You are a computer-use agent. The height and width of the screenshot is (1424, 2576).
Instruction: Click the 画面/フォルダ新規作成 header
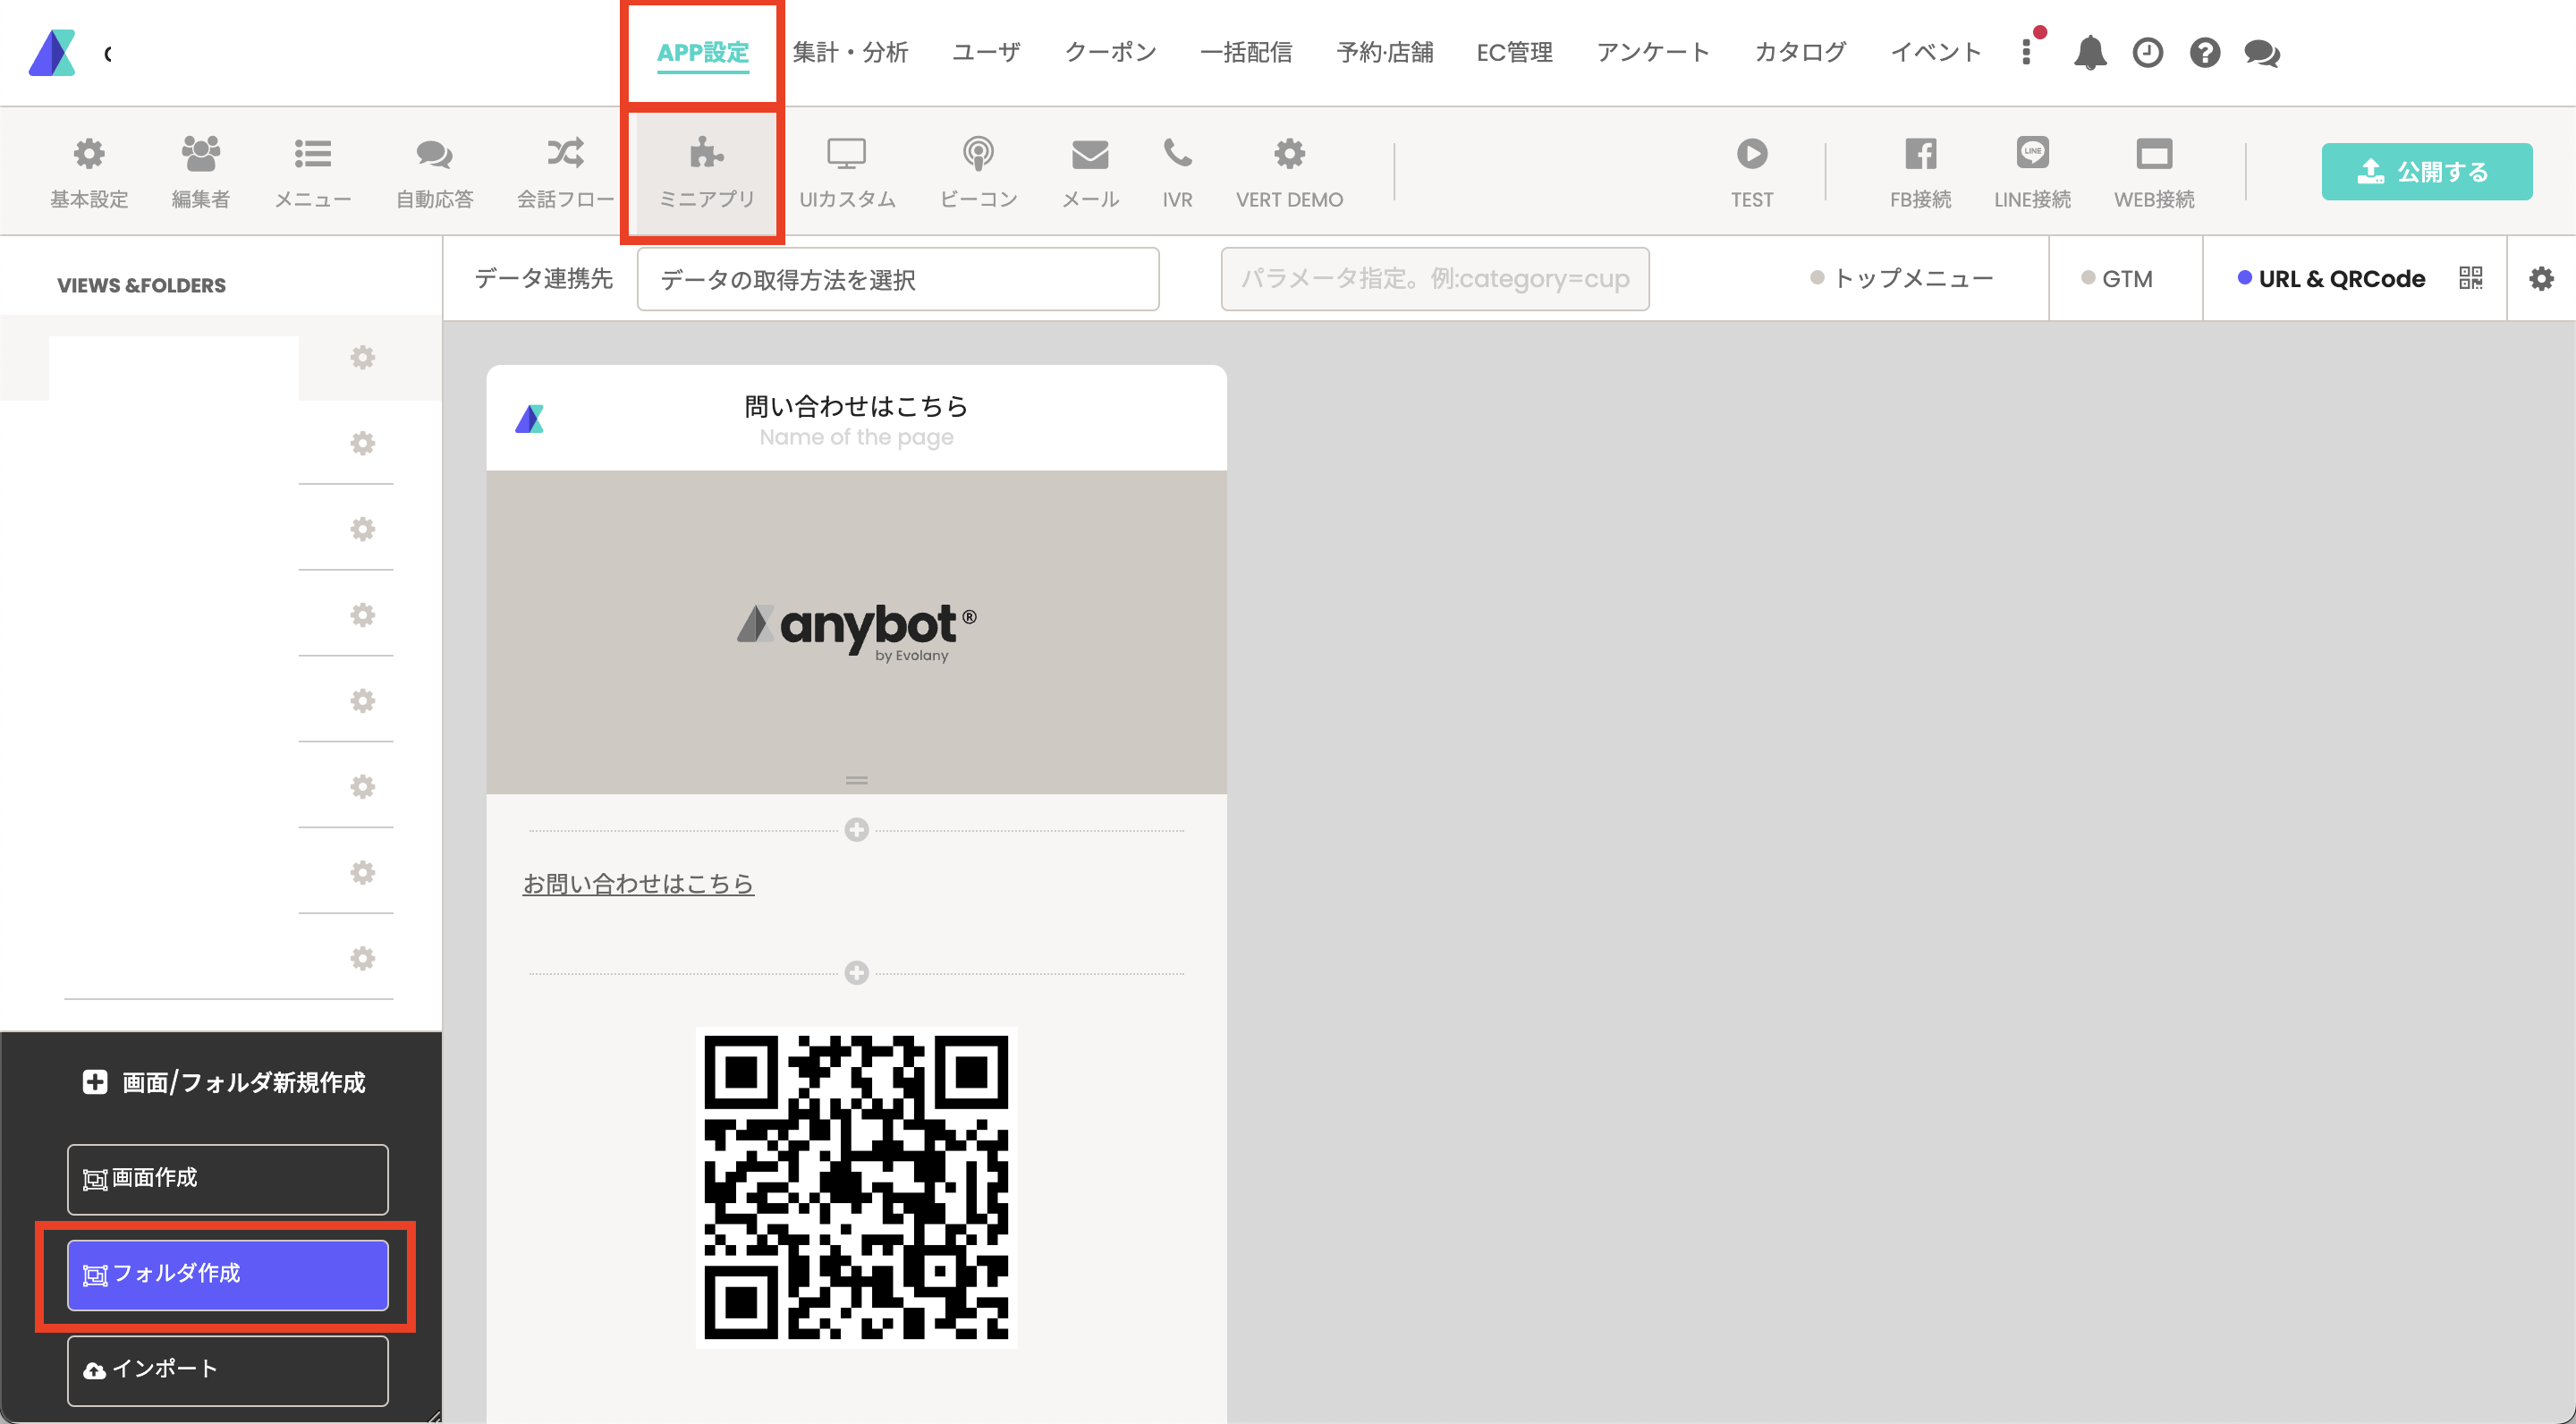(x=224, y=1082)
